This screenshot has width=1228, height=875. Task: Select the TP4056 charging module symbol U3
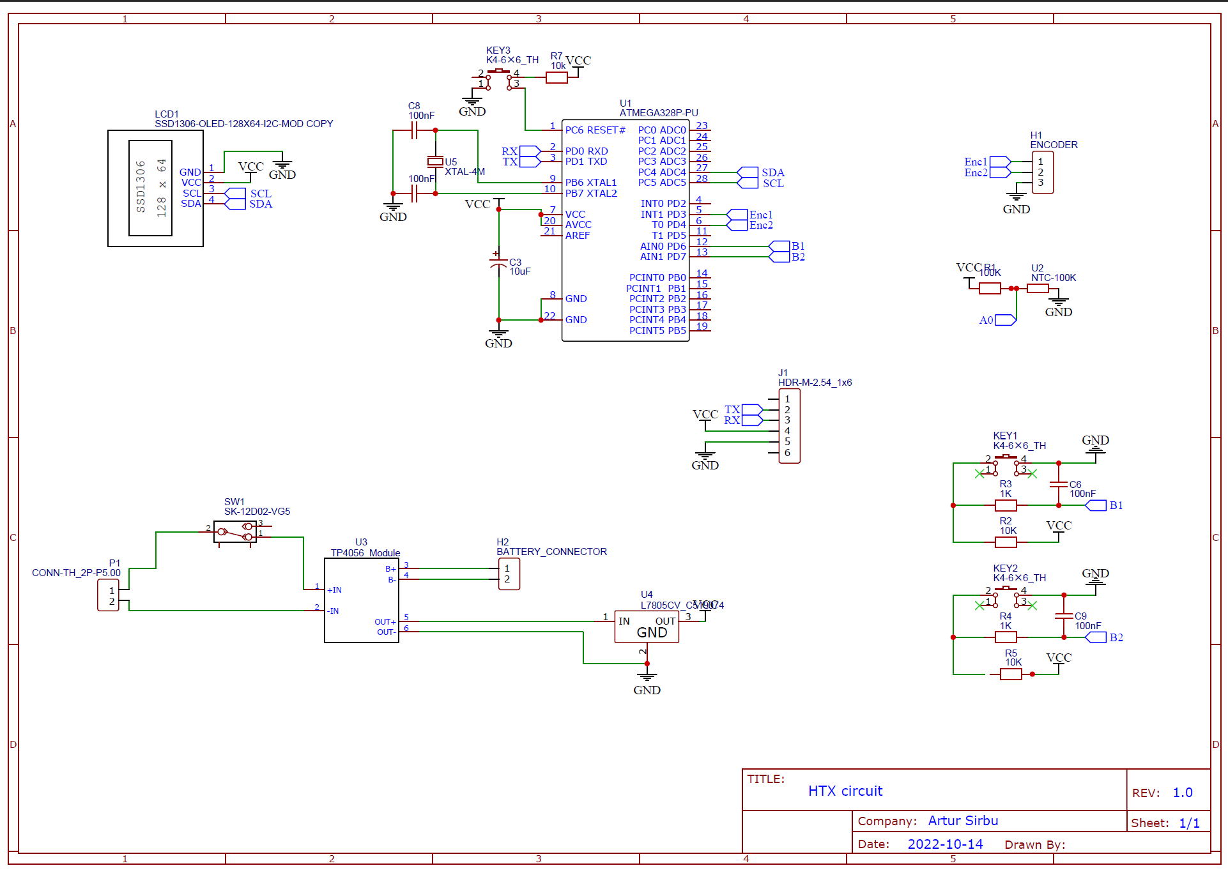[362, 600]
